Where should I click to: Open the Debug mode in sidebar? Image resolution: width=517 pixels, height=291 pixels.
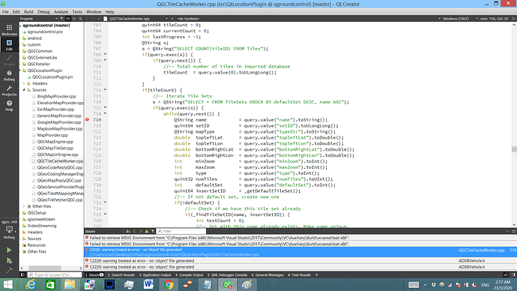9,75
